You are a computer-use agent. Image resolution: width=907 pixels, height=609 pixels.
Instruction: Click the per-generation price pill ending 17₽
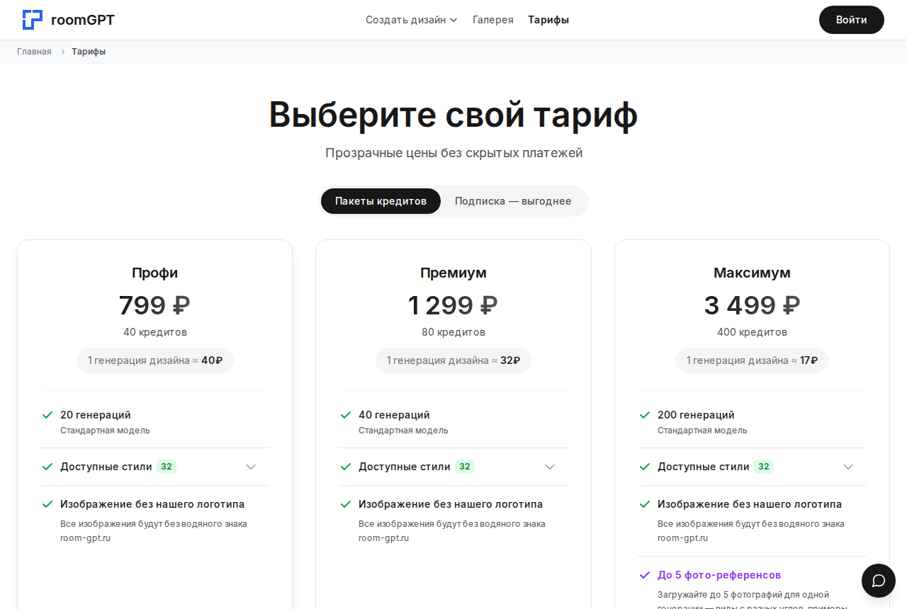(752, 360)
